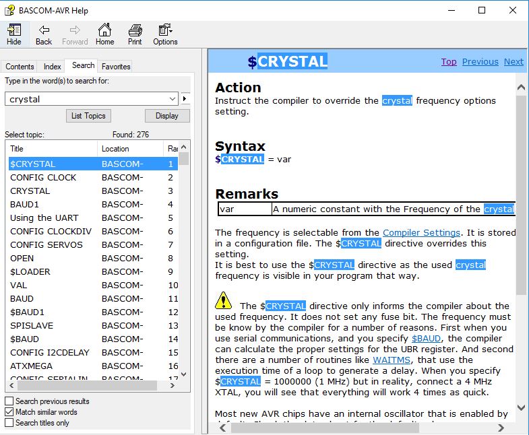Click the Print toolbar icon
This screenshot has width=529, height=435.
pyautogui.click(x=135, y=34)
